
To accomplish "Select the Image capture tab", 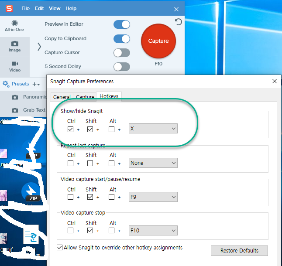I will [x=15, y=47].
